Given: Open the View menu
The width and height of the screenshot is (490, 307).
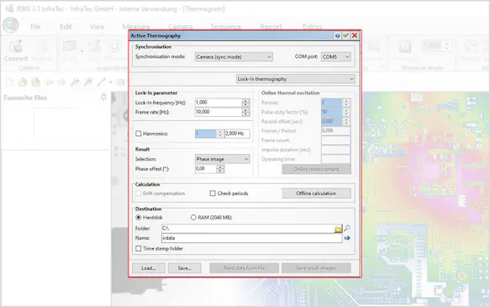Looking at the screenshot, I should pos(97,27).
